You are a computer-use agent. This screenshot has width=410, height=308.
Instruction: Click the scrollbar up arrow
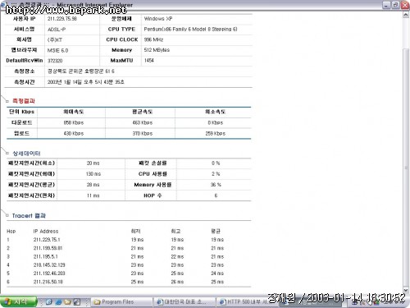(x=406, y=14)
